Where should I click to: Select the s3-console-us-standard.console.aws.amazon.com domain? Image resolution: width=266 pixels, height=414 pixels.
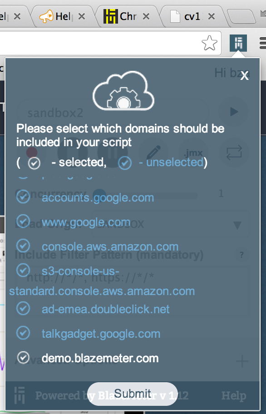[23, 270]
